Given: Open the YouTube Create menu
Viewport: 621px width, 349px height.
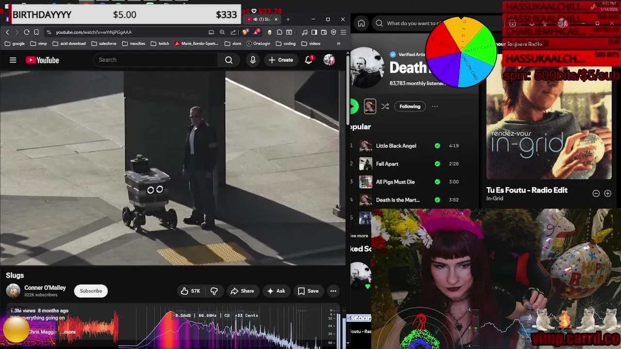Looking at the screenshot, I should click(x=280, y=60).
